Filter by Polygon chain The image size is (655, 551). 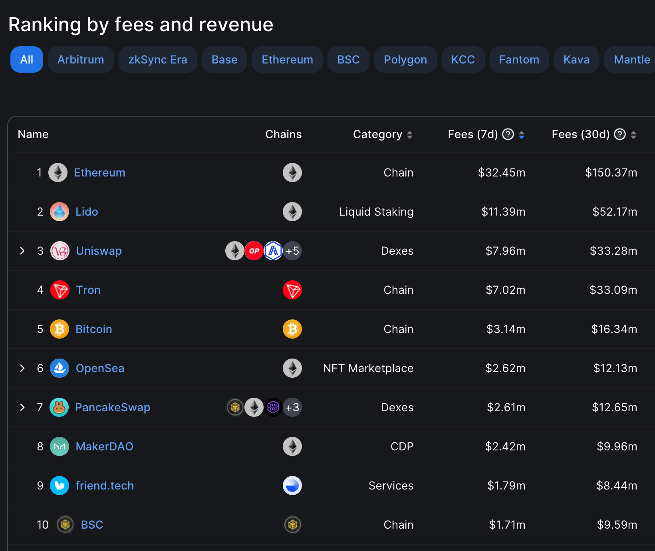405,59
